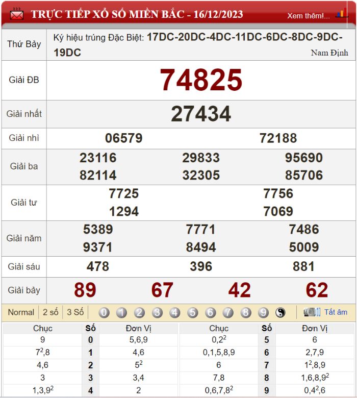The width and height of the screenshot is (357, 398).
Task: Select digit ball 3 filter
Action: [157, 312]
